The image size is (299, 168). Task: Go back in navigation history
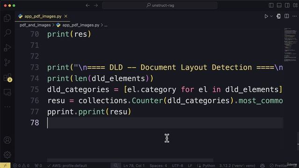click(x=88, y=5)
